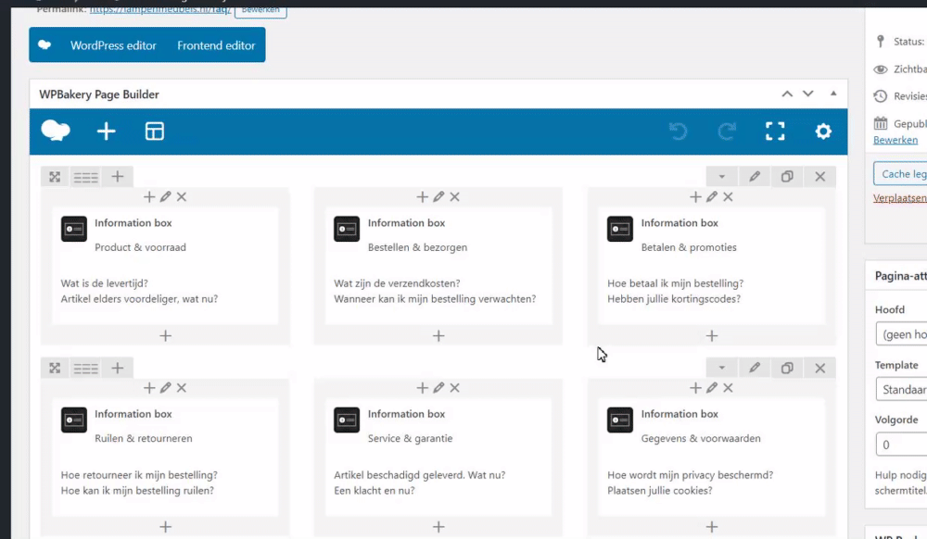The image size is (927, 539).
Task: Append element below Betalen & promoties box
Action: [x=712, y=336]
